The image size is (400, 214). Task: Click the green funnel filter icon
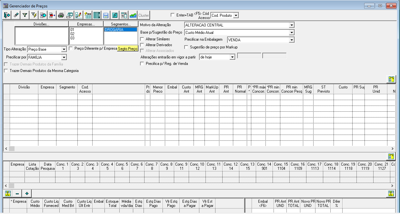click(25, 15)
